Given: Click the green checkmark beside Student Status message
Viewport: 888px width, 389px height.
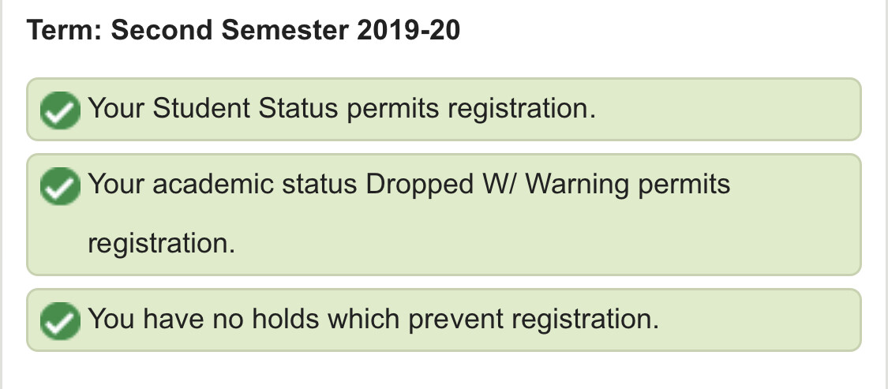Looking at the screenshot, I should [60, 110].
